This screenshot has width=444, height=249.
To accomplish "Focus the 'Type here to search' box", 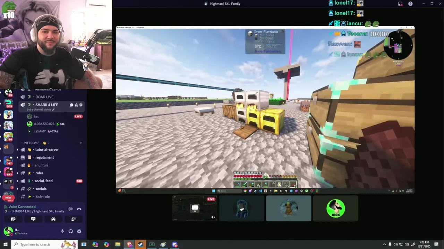I will (45, 245).
